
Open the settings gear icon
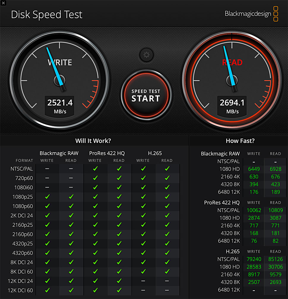(146, 55)
